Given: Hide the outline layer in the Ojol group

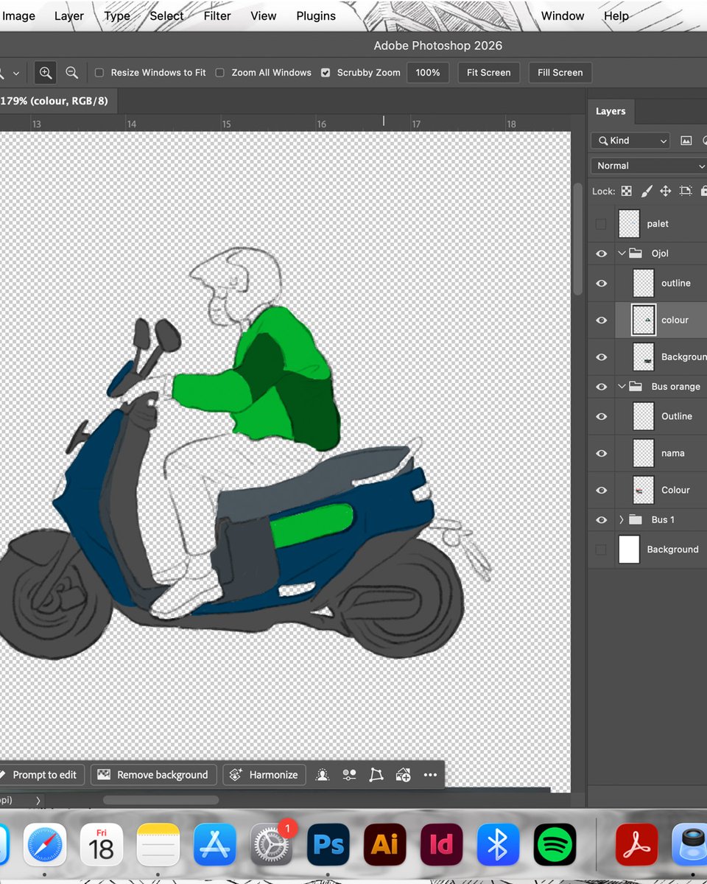Looking at the screenshot, I should 601,283.
